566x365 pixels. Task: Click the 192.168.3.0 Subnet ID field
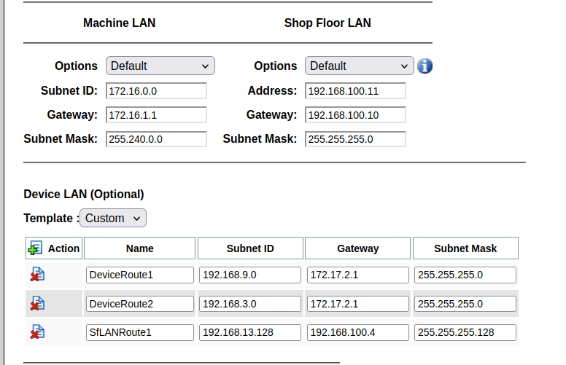coord(249,304)
